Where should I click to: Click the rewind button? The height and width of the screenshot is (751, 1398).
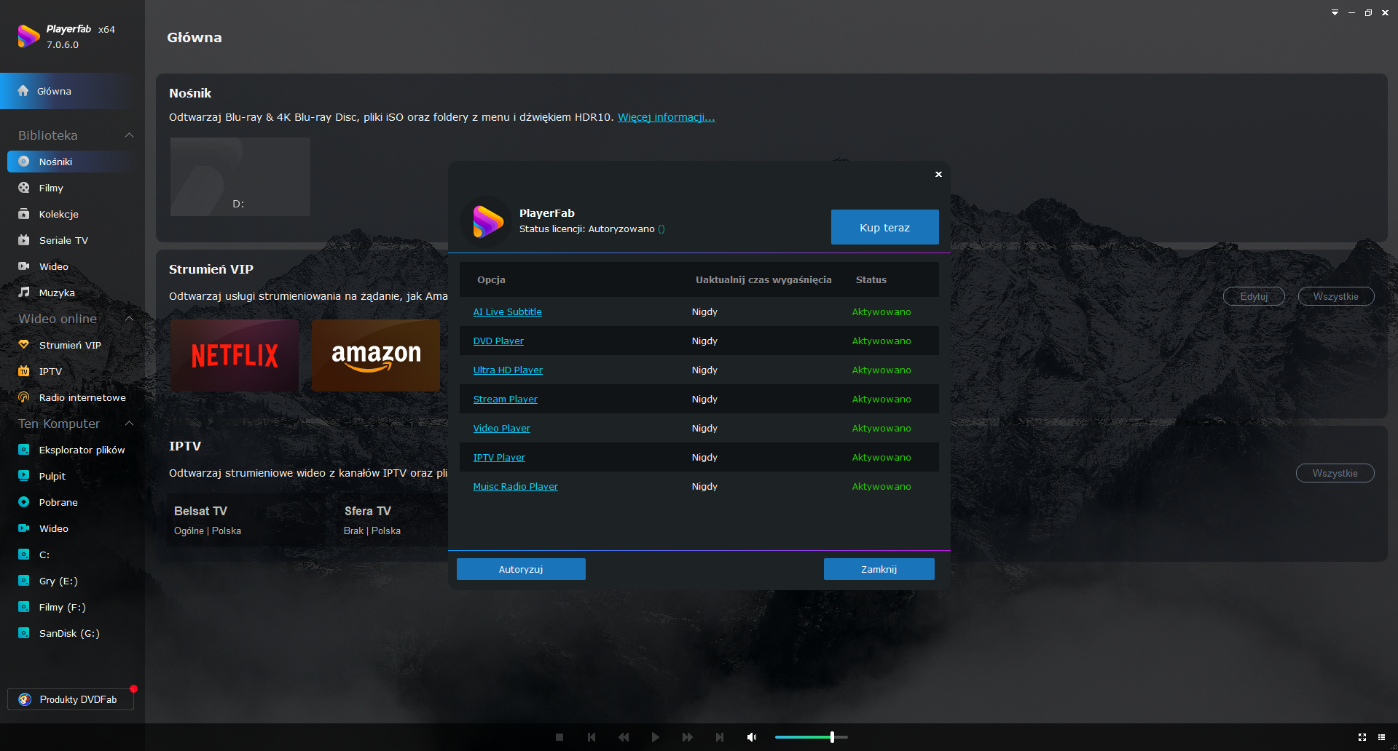(x=624, y=737)
